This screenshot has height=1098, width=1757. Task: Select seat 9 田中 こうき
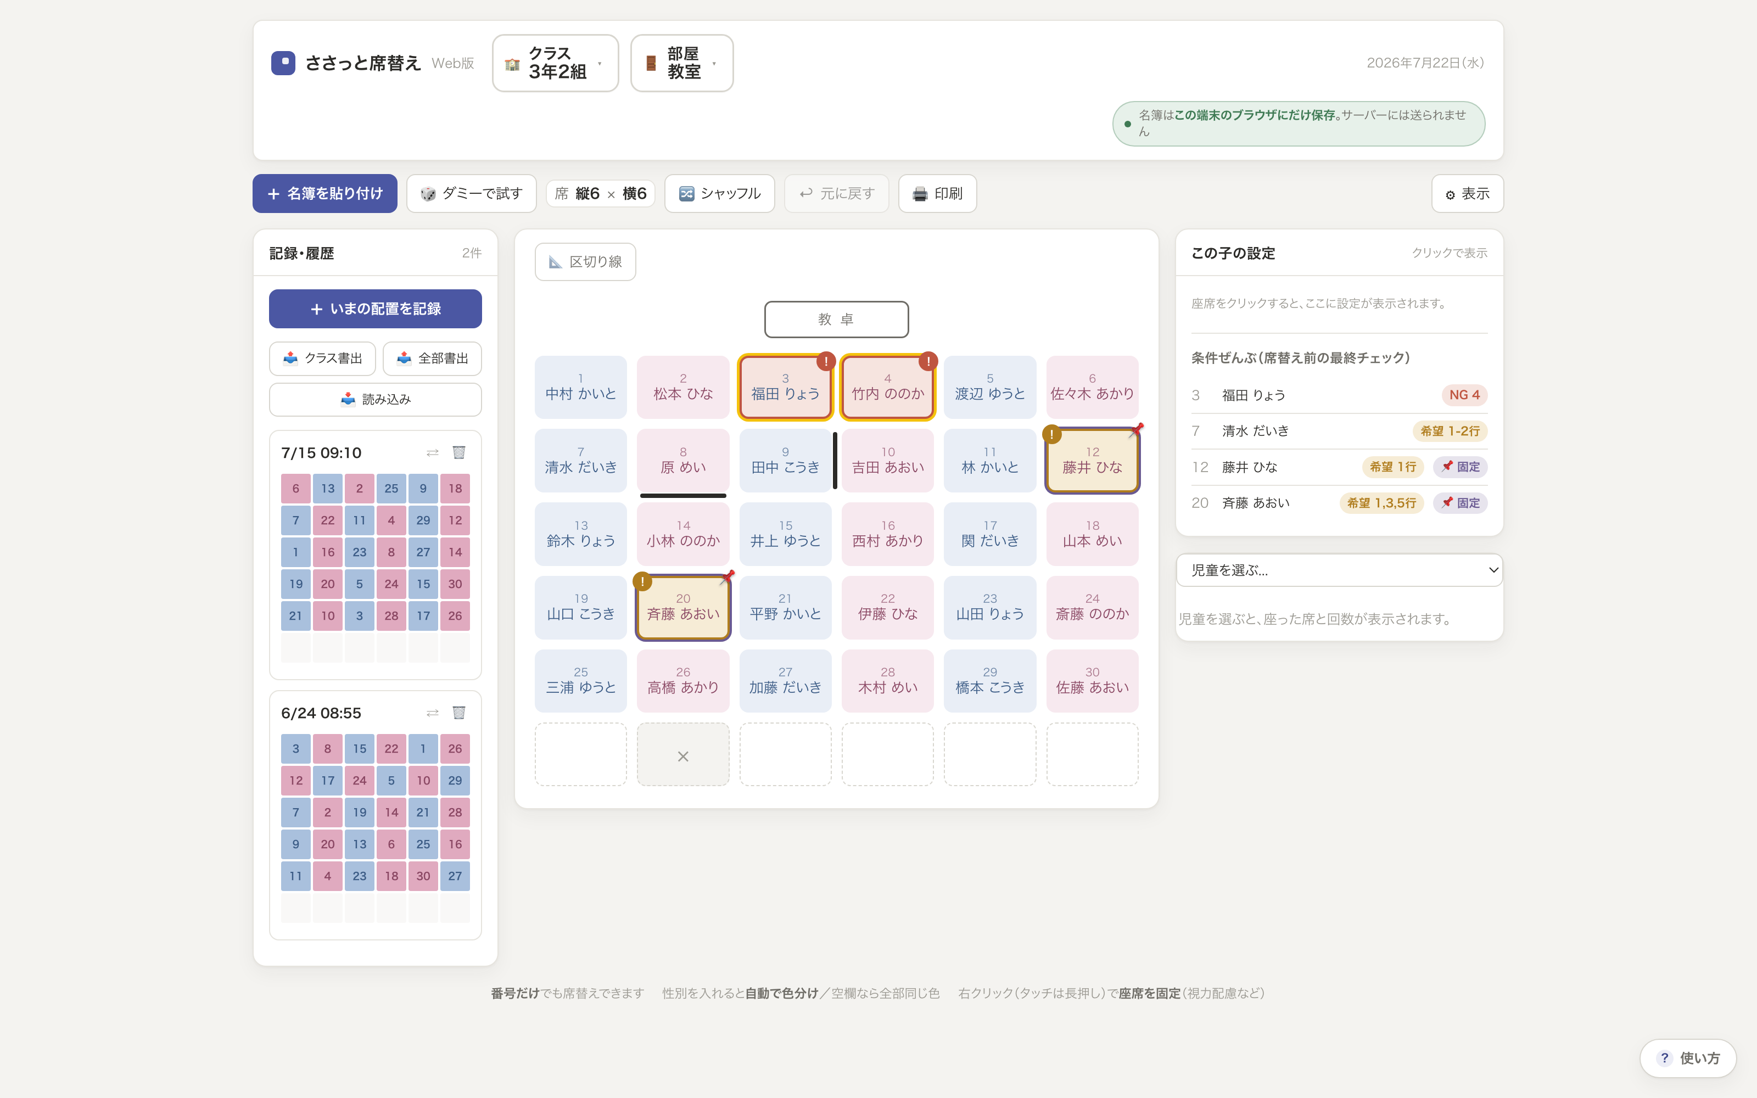pyautogui.click(x=785, y=461)
